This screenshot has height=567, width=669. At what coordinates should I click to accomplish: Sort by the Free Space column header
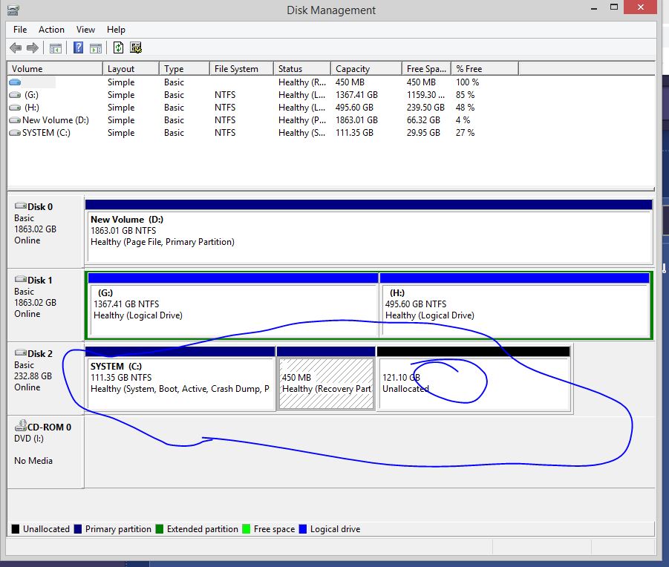427,68
